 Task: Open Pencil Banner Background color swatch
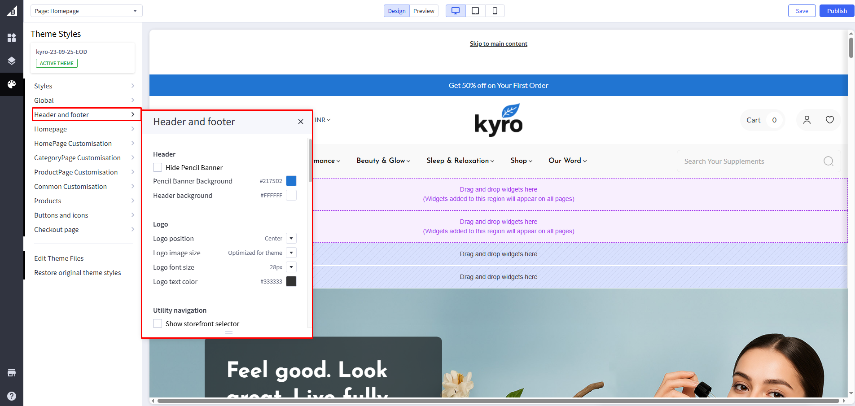[x=291, y=181]
